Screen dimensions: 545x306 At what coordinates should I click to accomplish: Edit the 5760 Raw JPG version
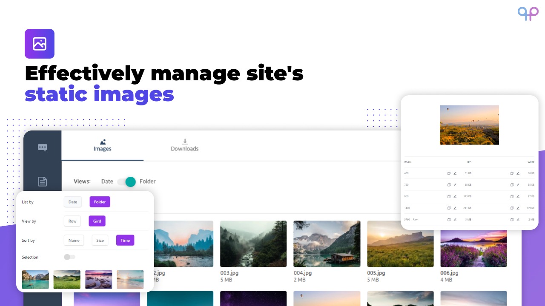pos(455,219)
